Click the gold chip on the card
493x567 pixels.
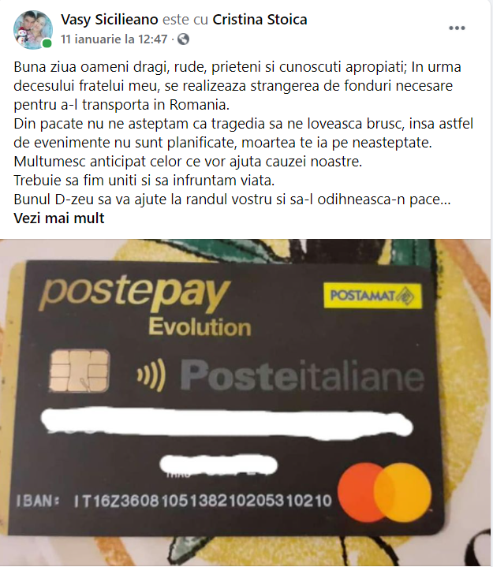coord(79,371)
